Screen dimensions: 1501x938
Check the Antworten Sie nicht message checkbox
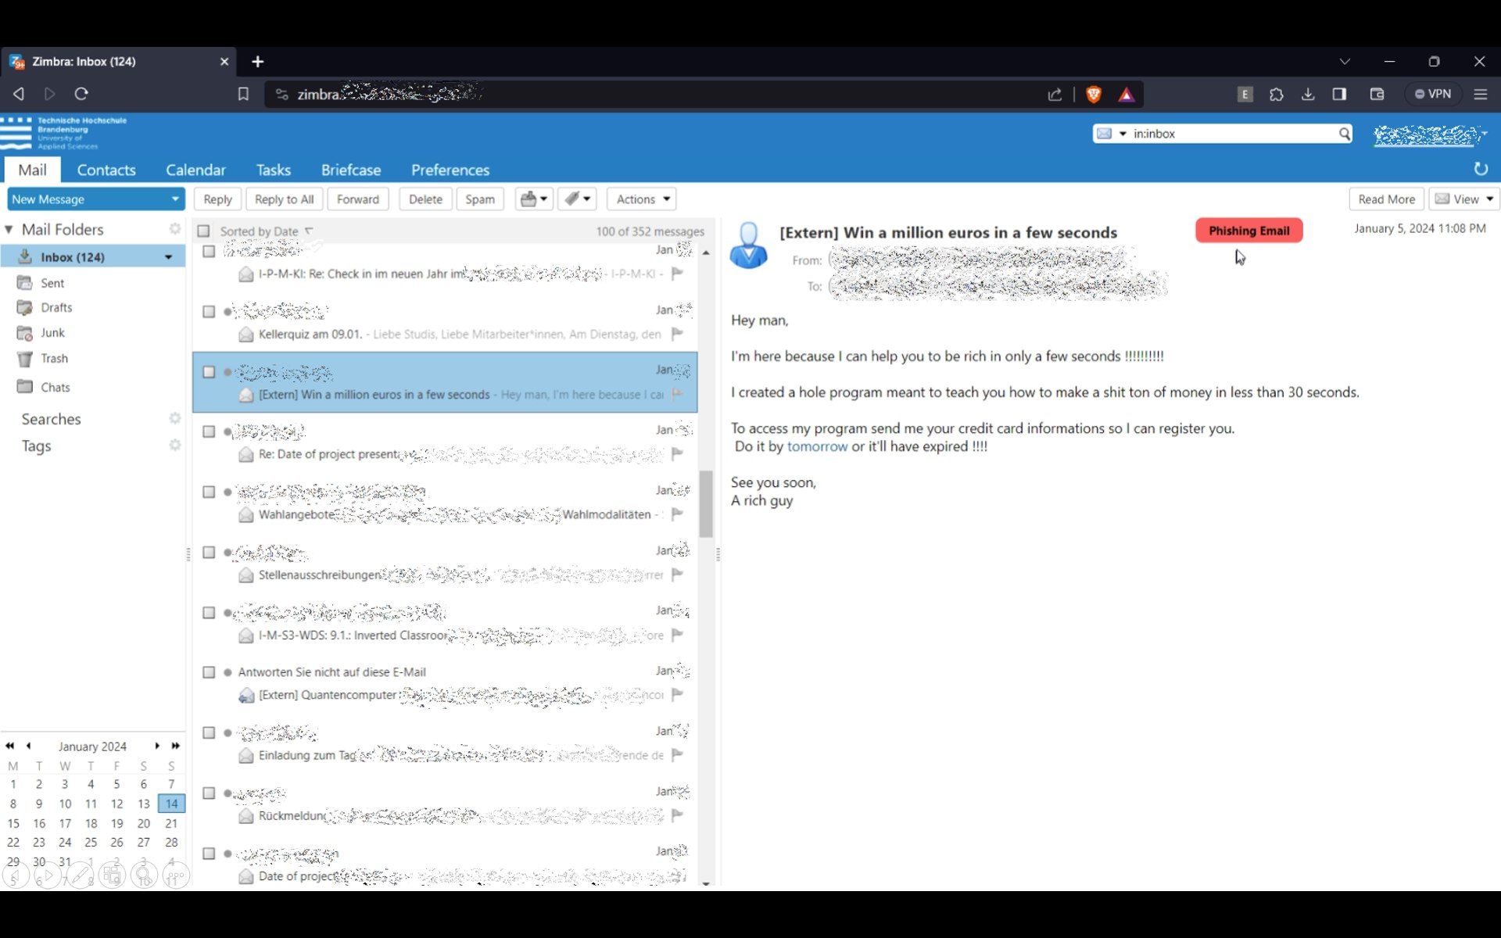(209, 672)
